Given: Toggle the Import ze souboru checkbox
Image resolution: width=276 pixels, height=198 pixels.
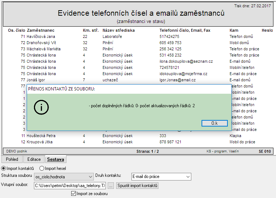Looking at the screenshot, I should (73, 194).
